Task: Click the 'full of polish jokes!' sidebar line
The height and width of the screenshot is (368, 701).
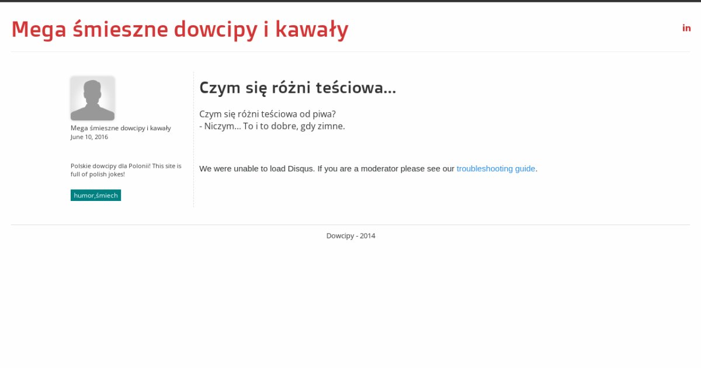Action: (x=98, y=174)
